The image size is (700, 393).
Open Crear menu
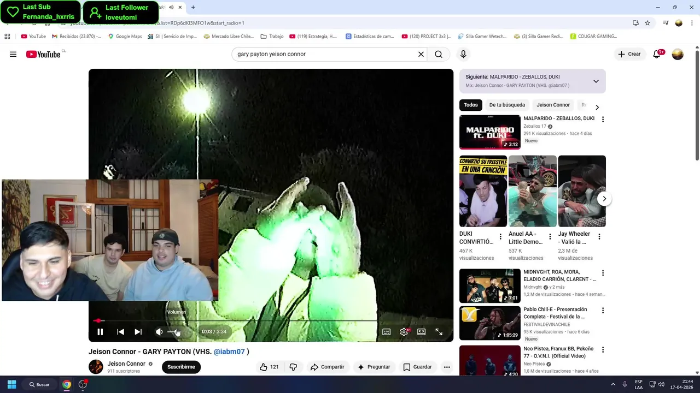pyautogui.click(x=629, y=54)
